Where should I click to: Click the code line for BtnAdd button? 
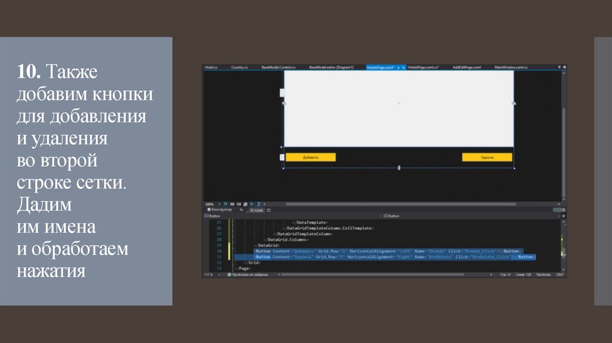tap(388, 252)
